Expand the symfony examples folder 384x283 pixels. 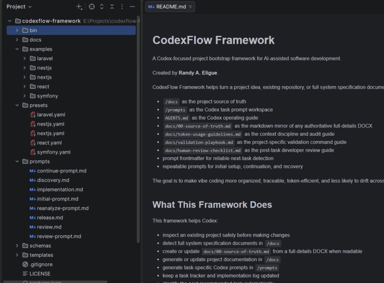(25, 96)
